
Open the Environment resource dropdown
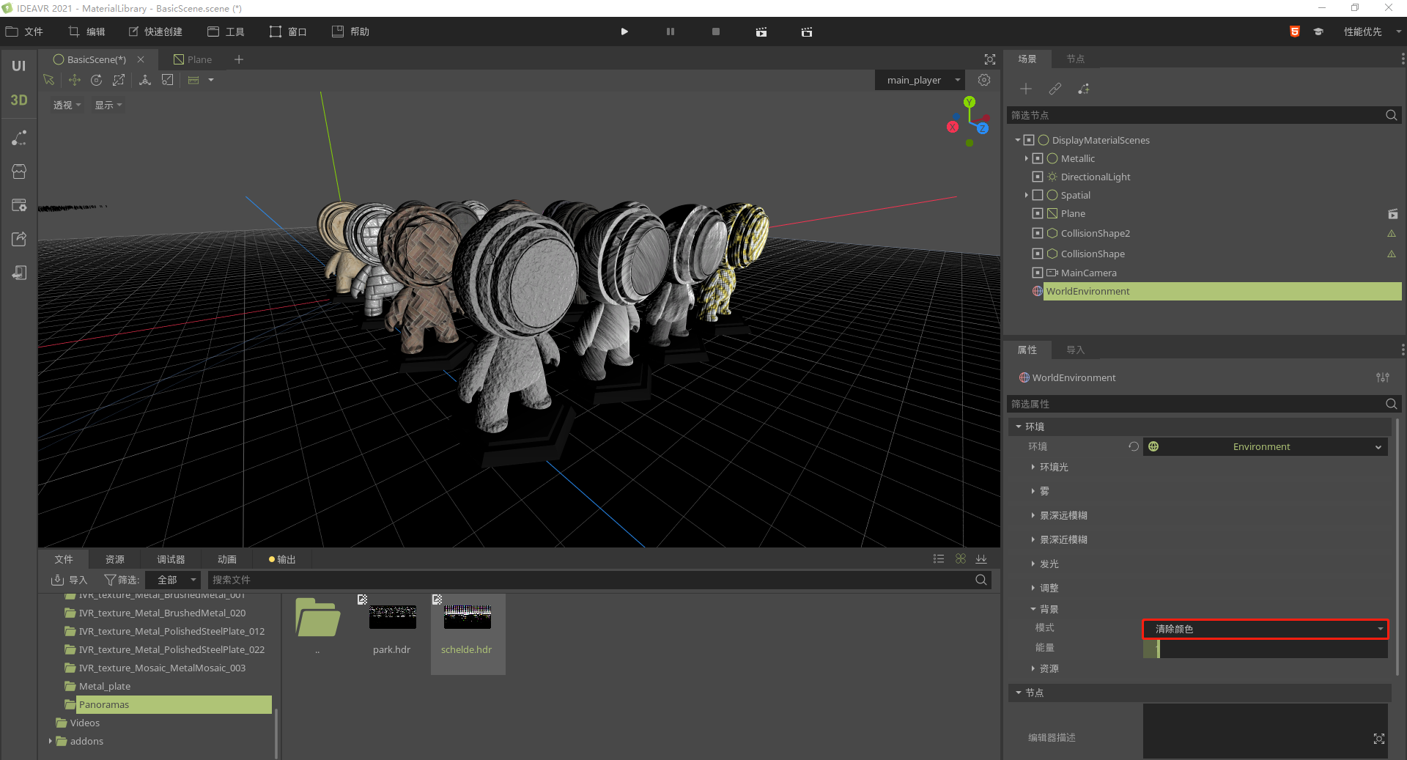click(x=1265, y=446)
